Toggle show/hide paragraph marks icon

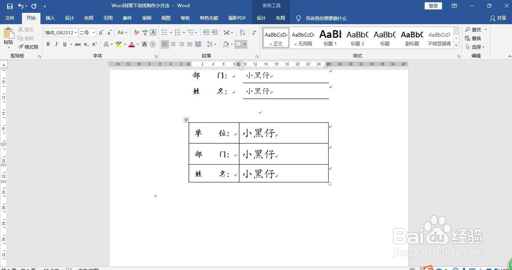(x=254, y=33)
